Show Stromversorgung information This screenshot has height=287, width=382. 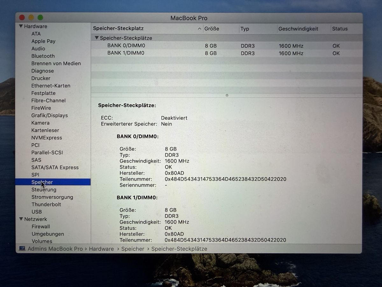[52, 197]
